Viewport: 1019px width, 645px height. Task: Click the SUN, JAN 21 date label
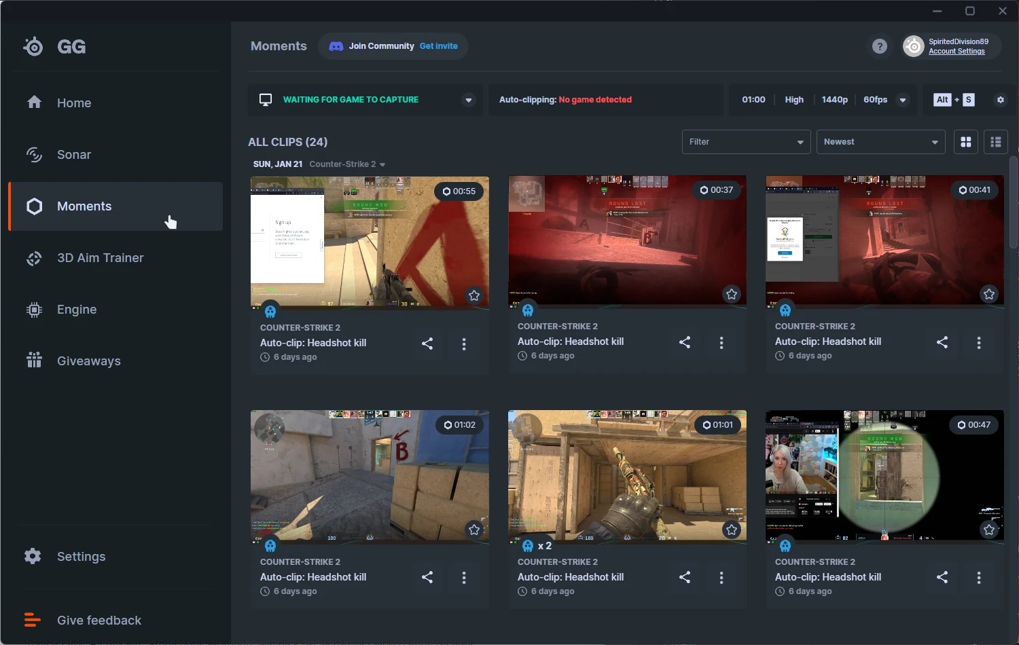pyautogui.click(x=278, y=164)
